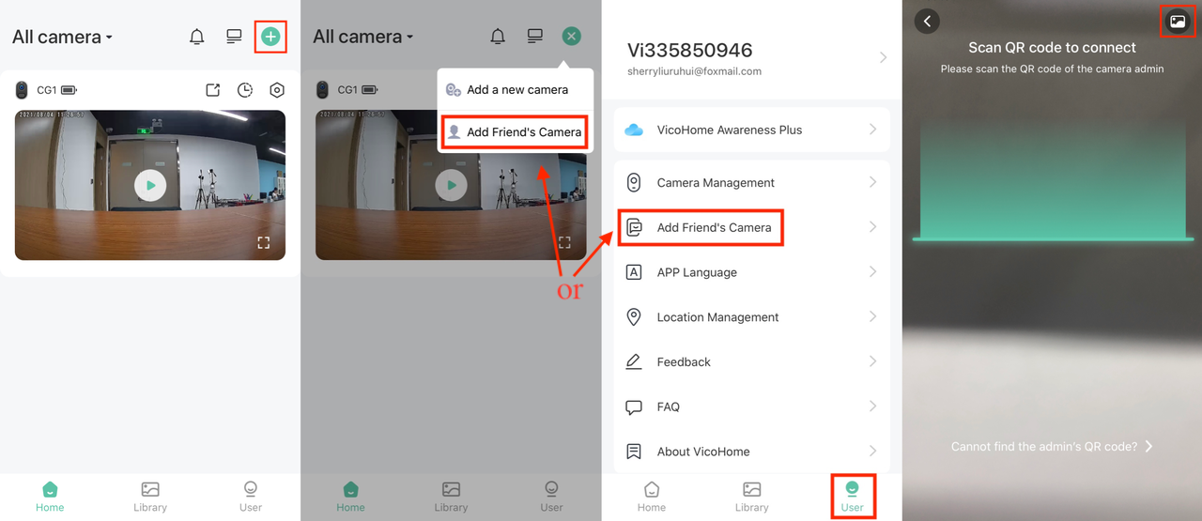Image resolution: width=1202 pixels, height=521 pixels.
Task: Expand the APP Language chevron
Action: 873,272
